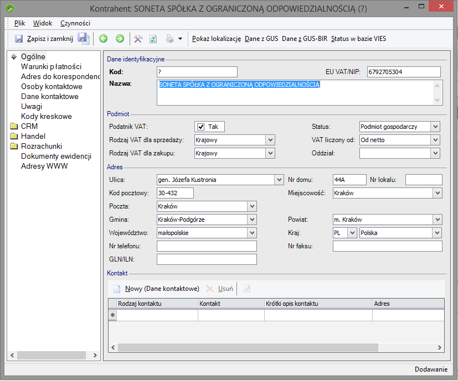Click the save-all double floppy icon
Screen dimensions: 458x381
(x=84, y=39)
